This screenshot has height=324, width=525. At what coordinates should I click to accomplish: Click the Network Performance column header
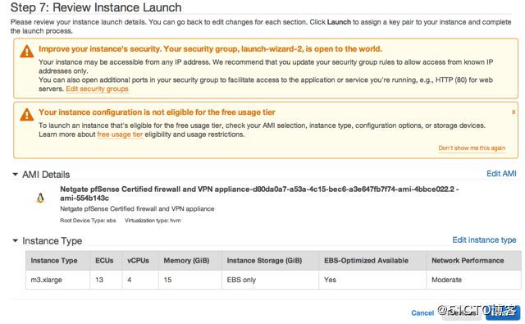point(474,260)
